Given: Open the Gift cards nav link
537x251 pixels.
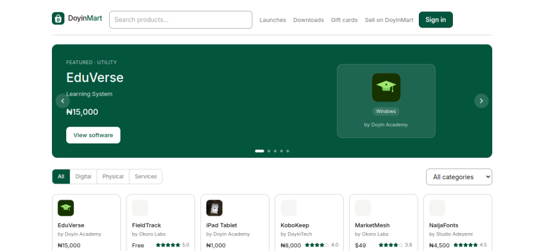Looking at the screenshot, I should (344, 20).
